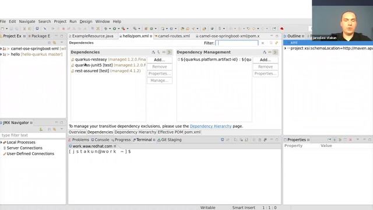Click the green connection icon in JMX Navigator
The width and height of the screenshot is (373, 210).
(x=41, y=129)
